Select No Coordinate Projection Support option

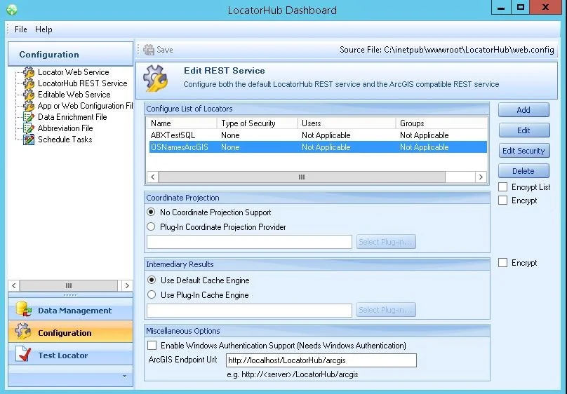[151, 212]
